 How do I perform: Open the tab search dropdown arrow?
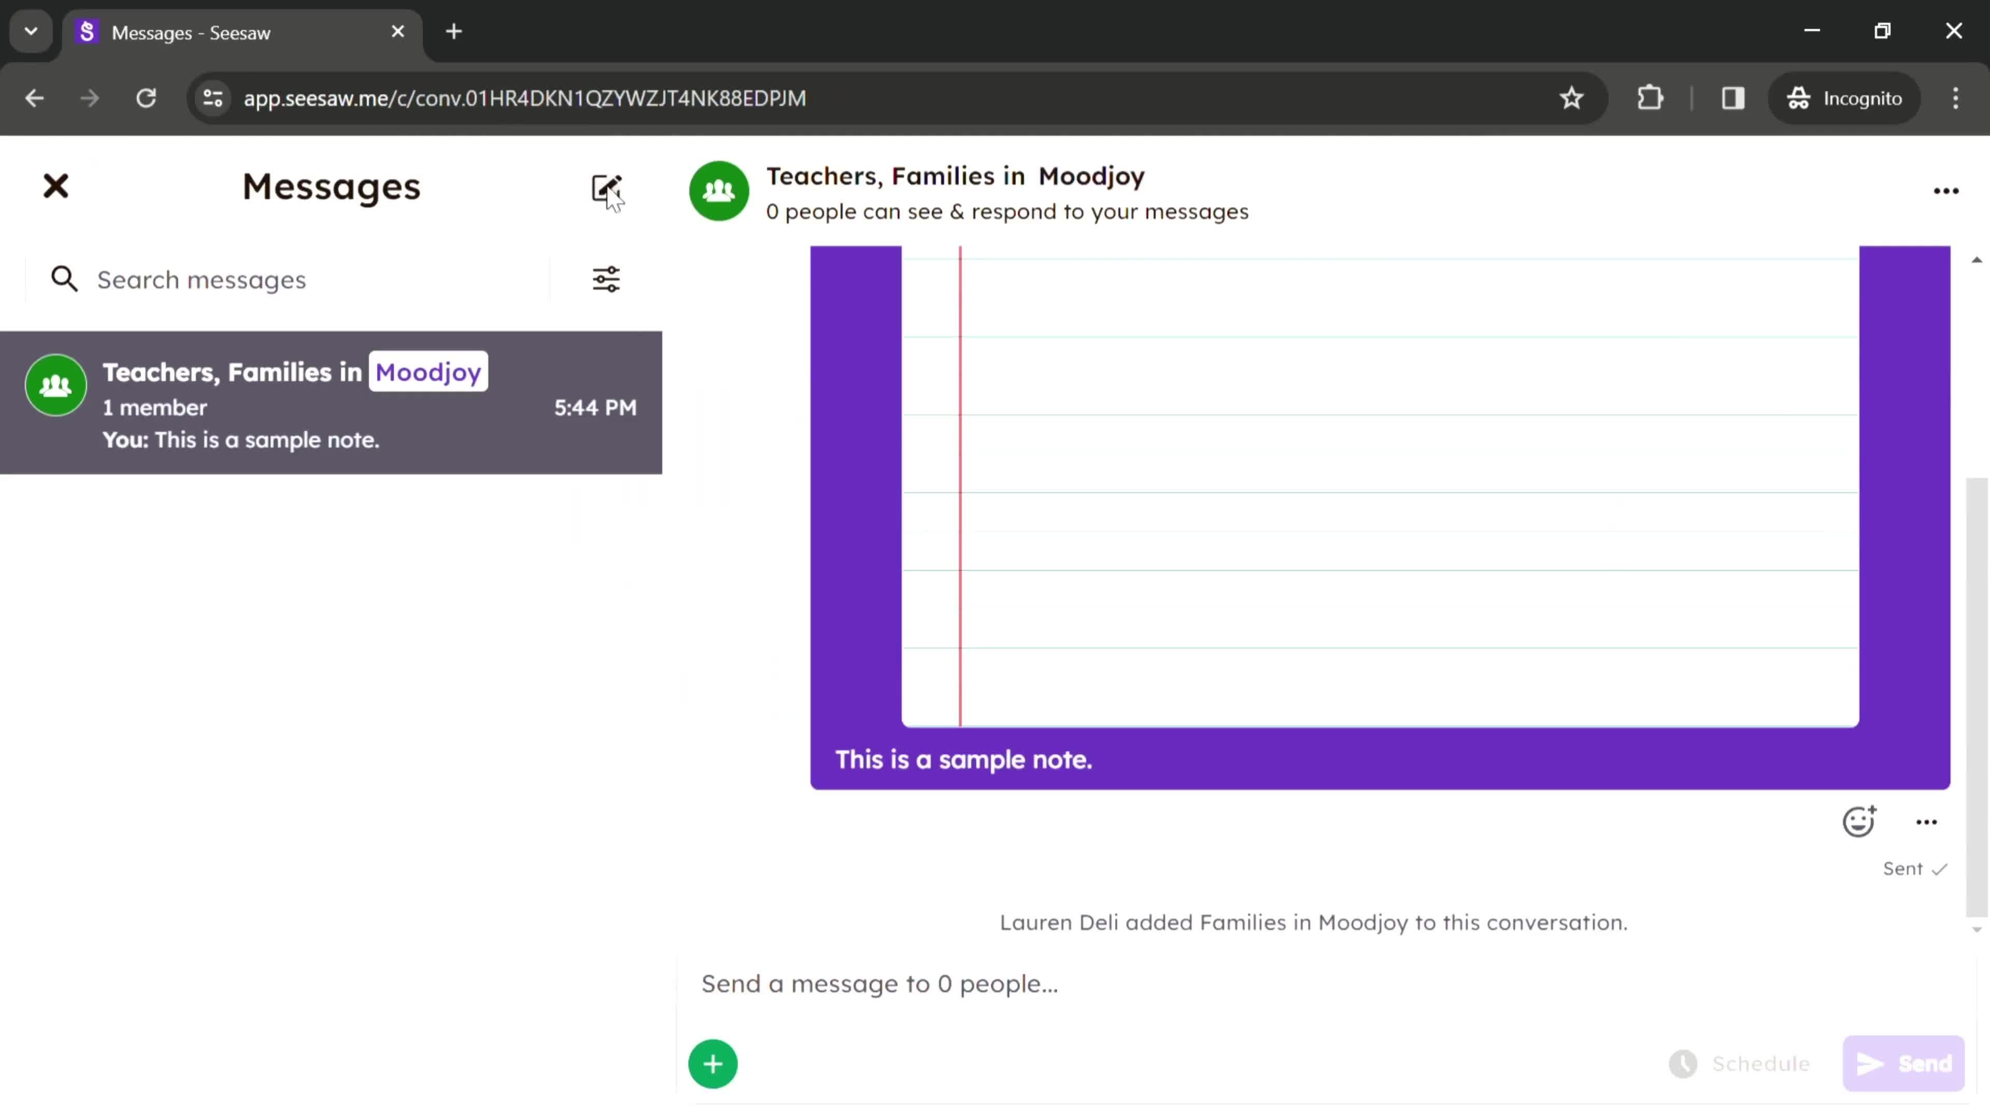pyautogui.click(x=31, y=32)
